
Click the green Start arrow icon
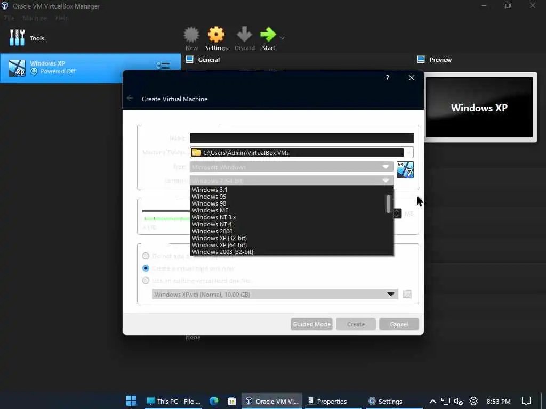pyautogui.click(x=268, y=35)
